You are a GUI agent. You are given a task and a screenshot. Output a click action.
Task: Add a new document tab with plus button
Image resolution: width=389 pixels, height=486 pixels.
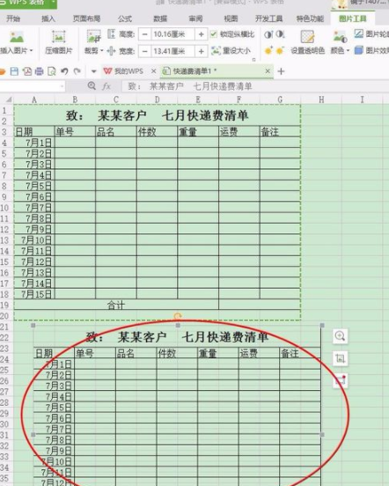click(x=281, y=71)
